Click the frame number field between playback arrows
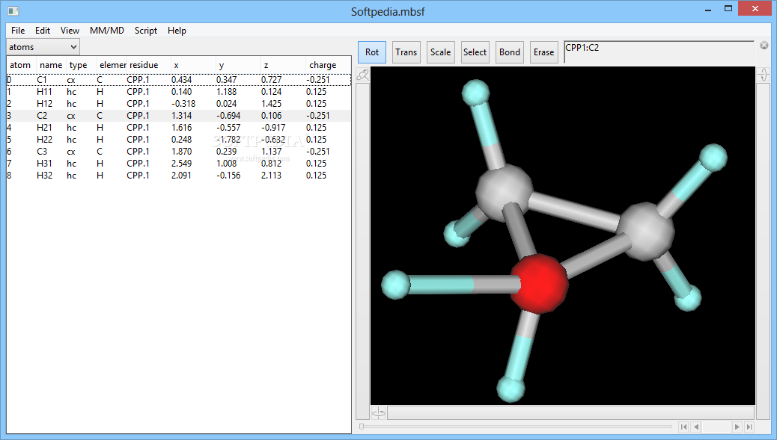This screenshot has width=777, height=440. pyautogui.click(x=716, y=427)
